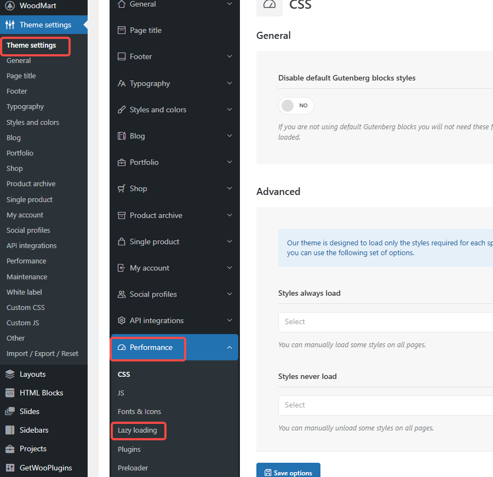This screenshot has height=477, width=493.
Task: Open the Styles always load select box
Action: [383, 321]
